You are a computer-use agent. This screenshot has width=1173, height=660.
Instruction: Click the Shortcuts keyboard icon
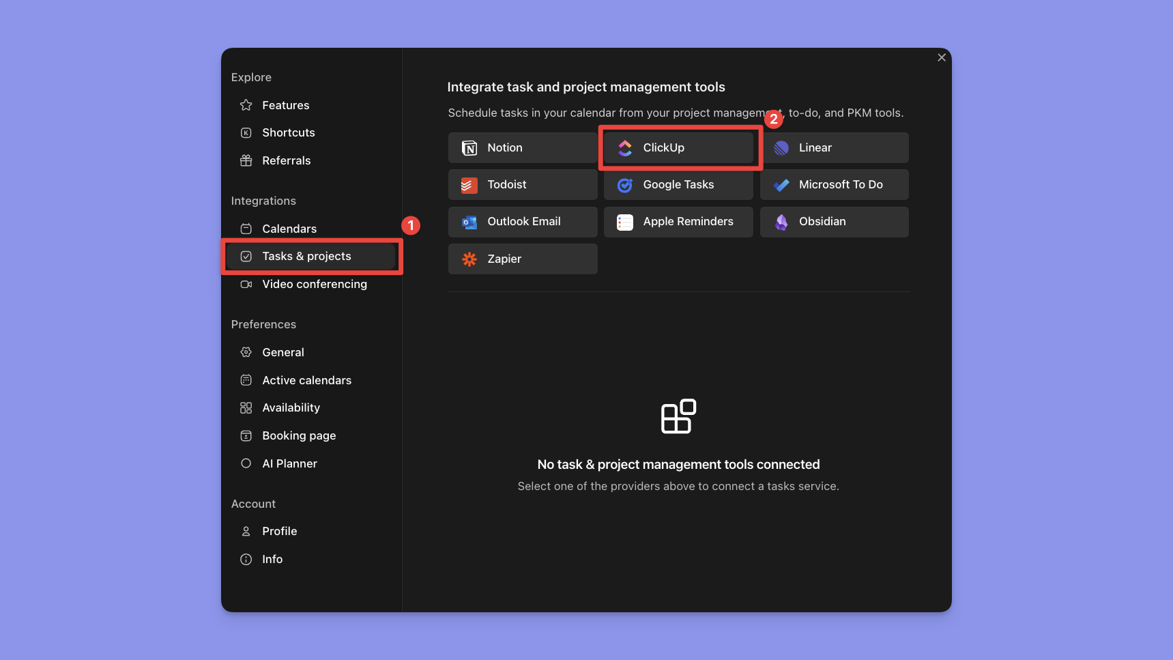[x=246, y=132]
